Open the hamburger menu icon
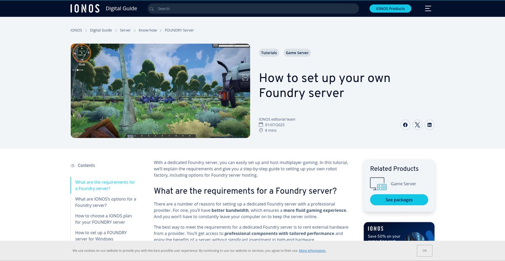Viewport: 505px width, 261px height. click(x=428, y=8)
